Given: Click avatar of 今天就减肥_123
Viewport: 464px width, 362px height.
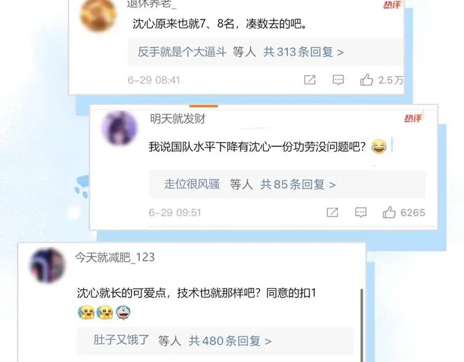Looking at the screenshot, I should pyautogui.click(x=48, y=265).
